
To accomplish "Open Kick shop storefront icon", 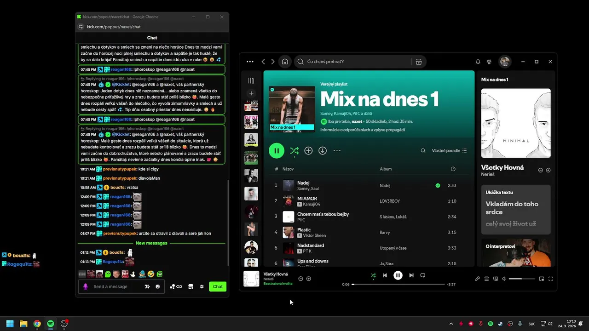I will tap(191, 286).
